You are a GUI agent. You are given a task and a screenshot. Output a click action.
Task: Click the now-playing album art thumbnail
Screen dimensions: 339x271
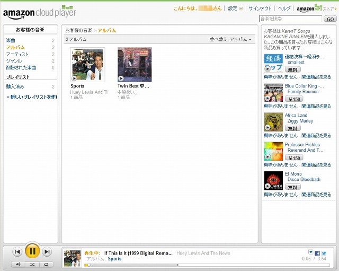pos(73,258)
